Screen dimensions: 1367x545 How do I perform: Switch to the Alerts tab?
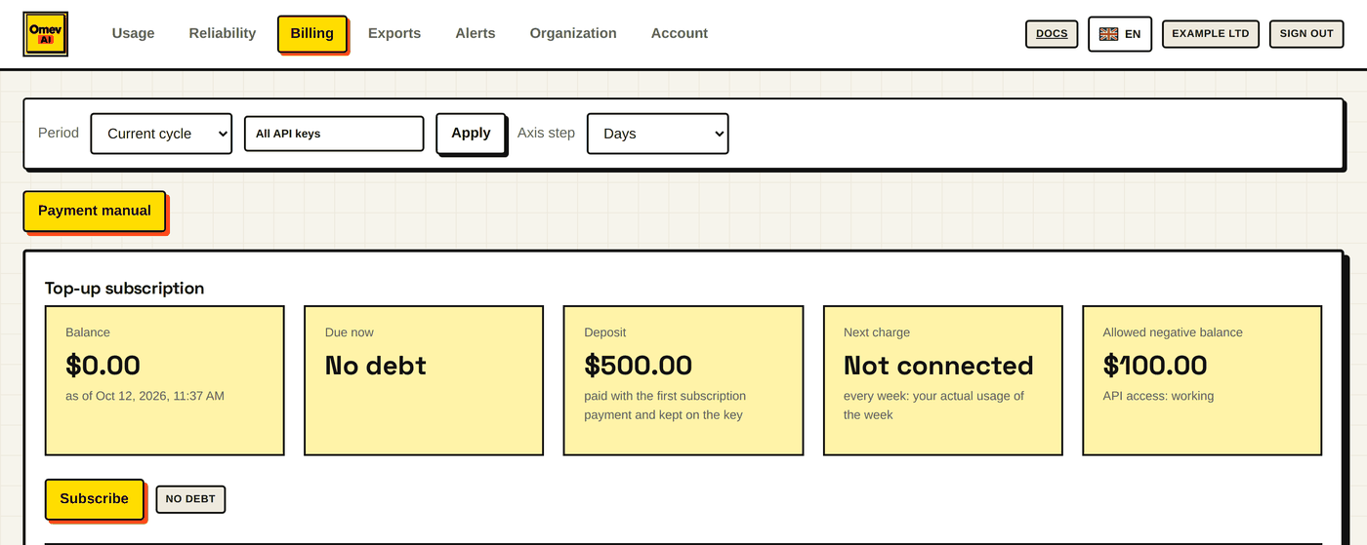476,33
